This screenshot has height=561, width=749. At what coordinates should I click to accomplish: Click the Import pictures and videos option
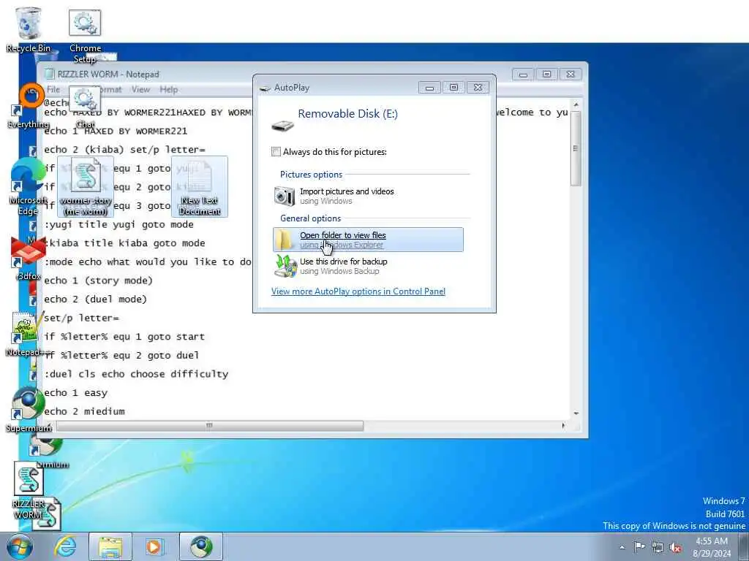click(368, 196)
